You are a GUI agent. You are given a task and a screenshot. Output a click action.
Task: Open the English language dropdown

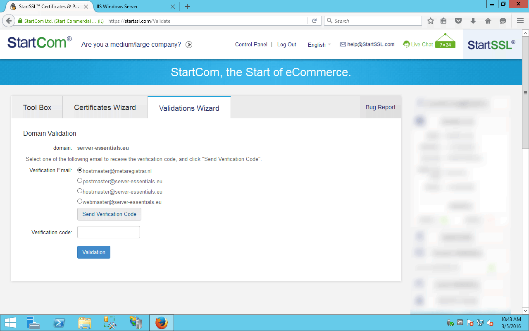(x=319, y=45)
